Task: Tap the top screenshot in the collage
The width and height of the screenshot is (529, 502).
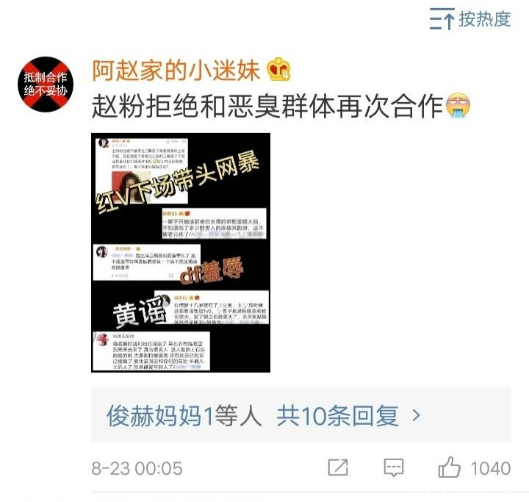Action: point(141,171)
